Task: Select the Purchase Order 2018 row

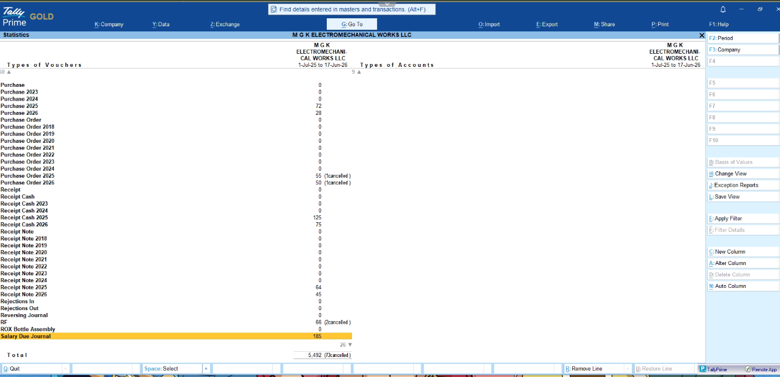Action: point(176,127)
